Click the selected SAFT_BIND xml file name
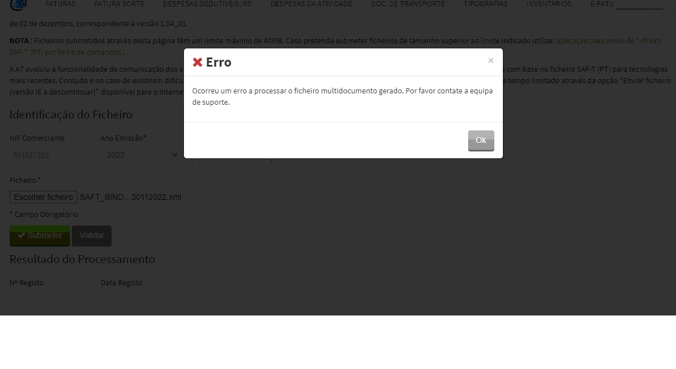Viewport: 676px width, 369px height. click(x=130, y=197)
